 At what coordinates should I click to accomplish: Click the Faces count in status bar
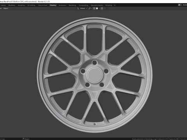[174, 139]
